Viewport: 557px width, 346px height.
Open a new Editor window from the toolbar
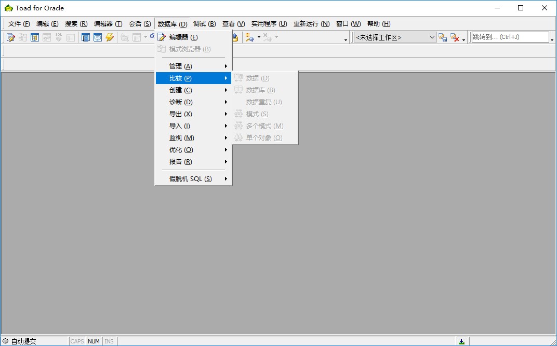(x=11, y=37)
